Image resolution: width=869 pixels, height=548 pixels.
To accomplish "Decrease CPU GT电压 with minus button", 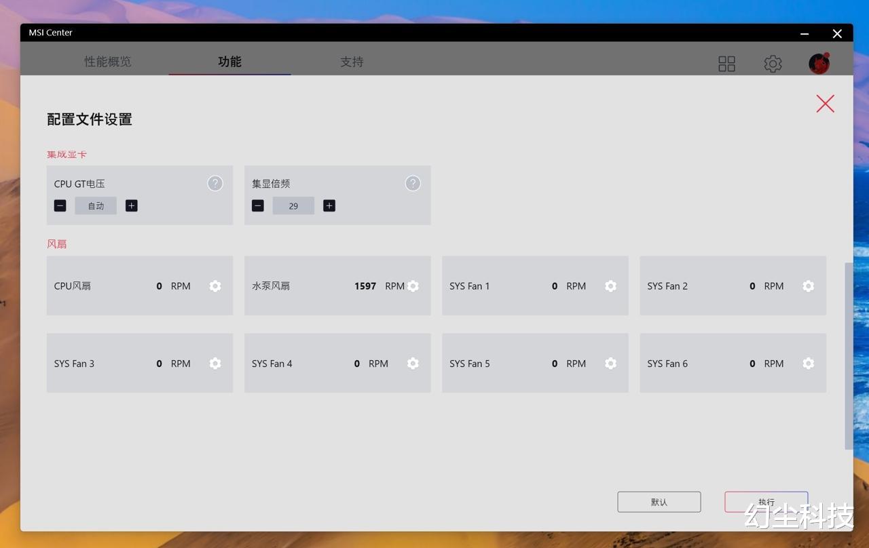I will click(60, 206).
